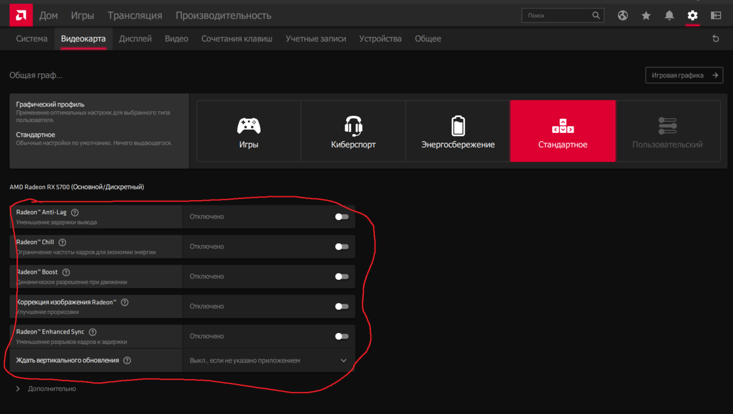This screenshot has width=733, height=414.
Task: Click the AMD Radeon RX 5700 label
Action: pos(77,187)
